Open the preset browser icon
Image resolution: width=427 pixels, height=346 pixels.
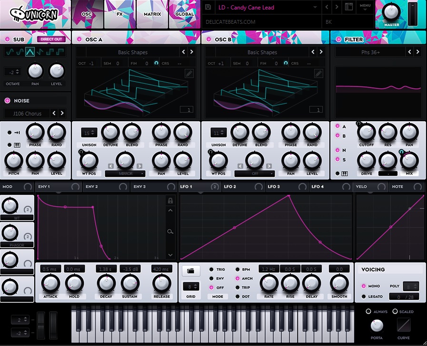tap(349, 8)
